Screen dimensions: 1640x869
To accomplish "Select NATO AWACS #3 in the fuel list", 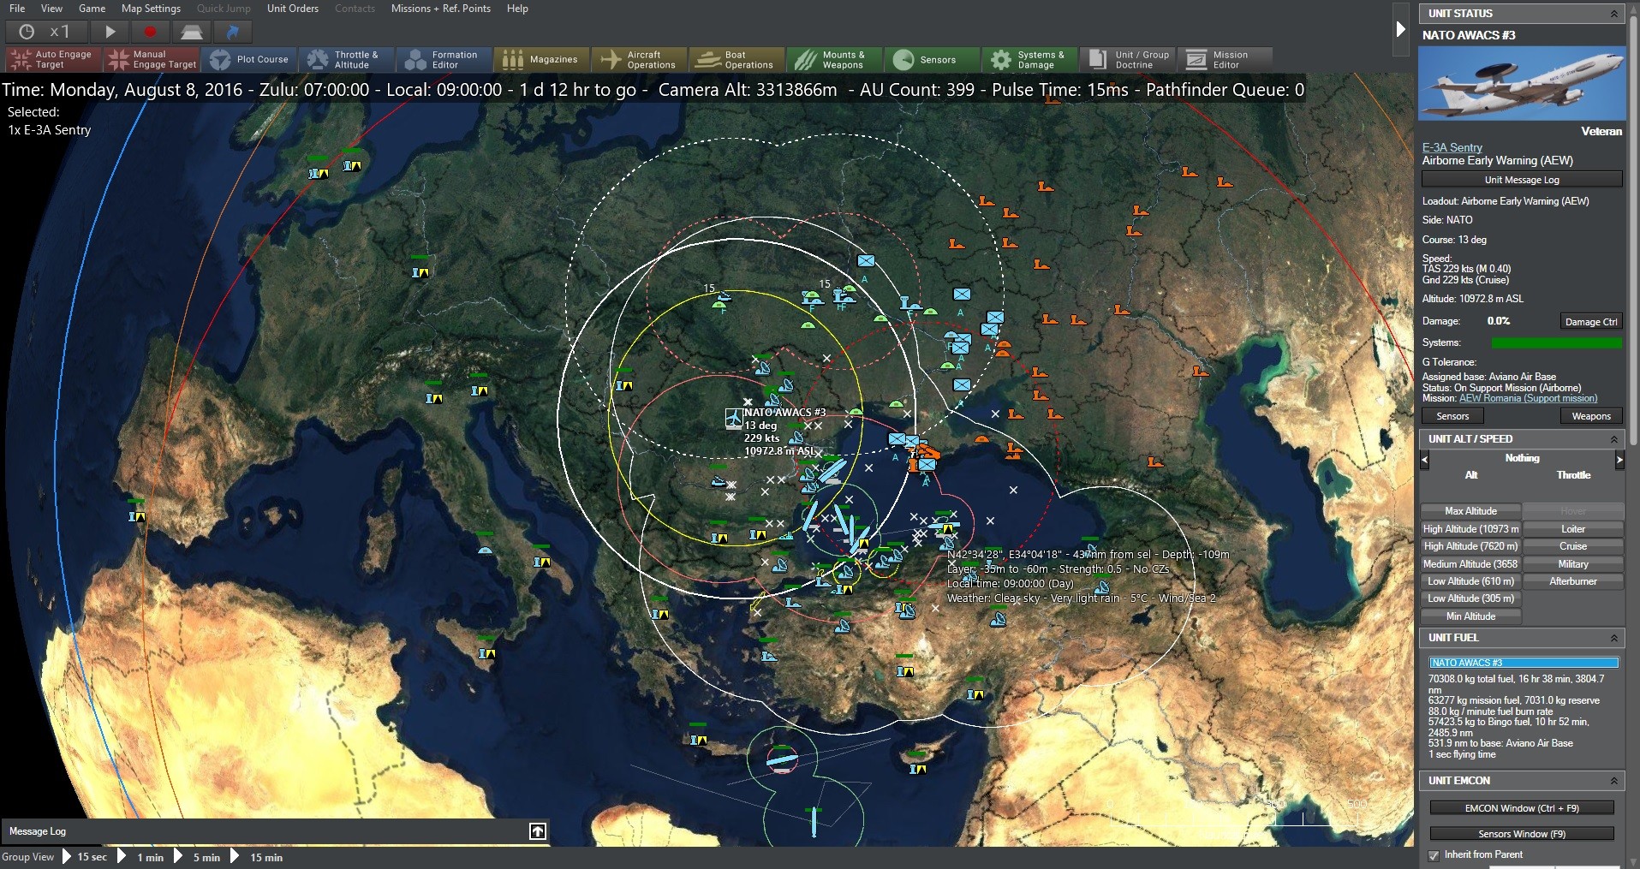I will pos(1523,662).
